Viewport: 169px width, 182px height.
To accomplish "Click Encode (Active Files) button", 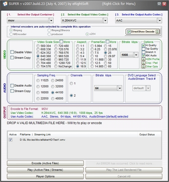I will pos(45,164).
